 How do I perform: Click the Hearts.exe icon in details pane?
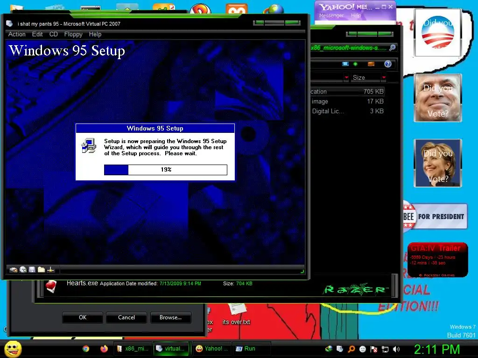click(x=51, y=287)
